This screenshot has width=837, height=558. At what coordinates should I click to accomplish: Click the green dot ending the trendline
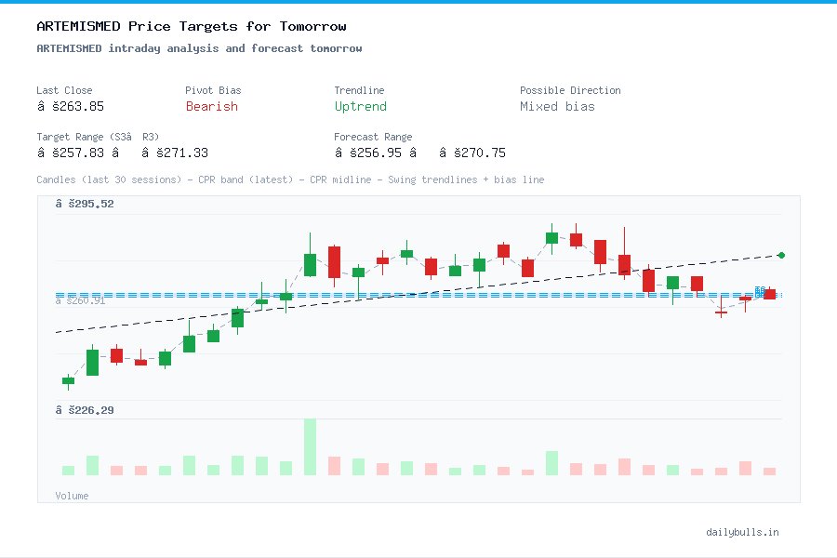(781, 255)
